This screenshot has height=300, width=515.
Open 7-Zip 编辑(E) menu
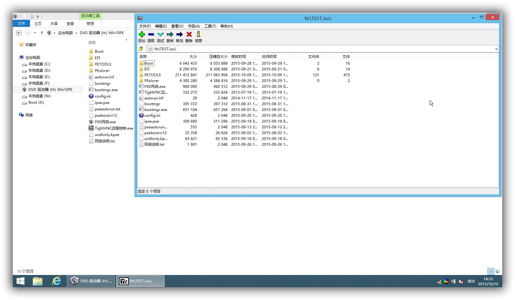[161, 26]
